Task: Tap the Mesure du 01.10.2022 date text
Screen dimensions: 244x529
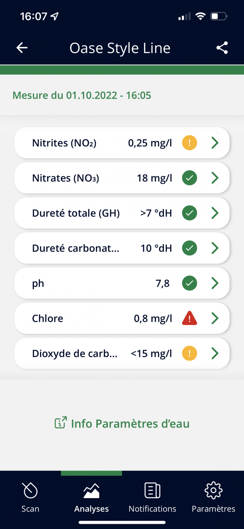Action: tap(82, 95)
